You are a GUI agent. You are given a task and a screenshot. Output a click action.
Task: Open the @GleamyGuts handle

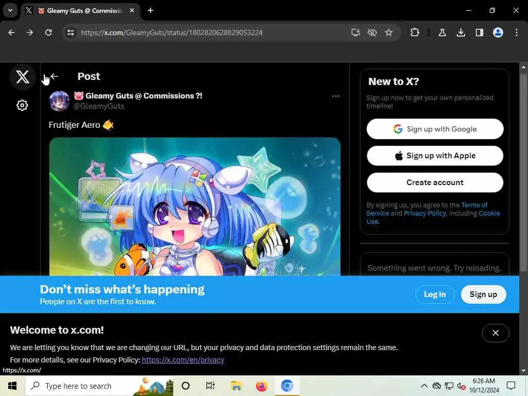[x=99, y=106]
